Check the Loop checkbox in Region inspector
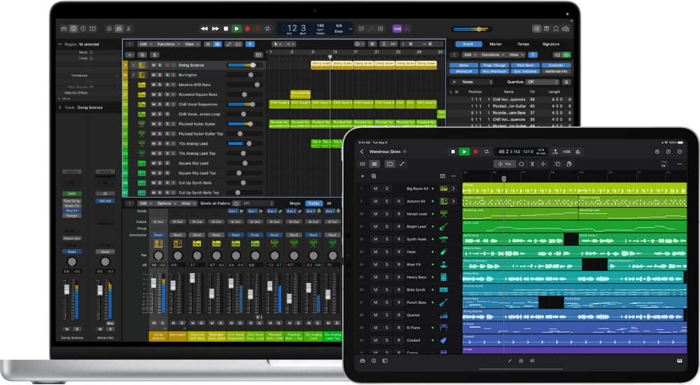The image size is (700, 385). [92, 58]
